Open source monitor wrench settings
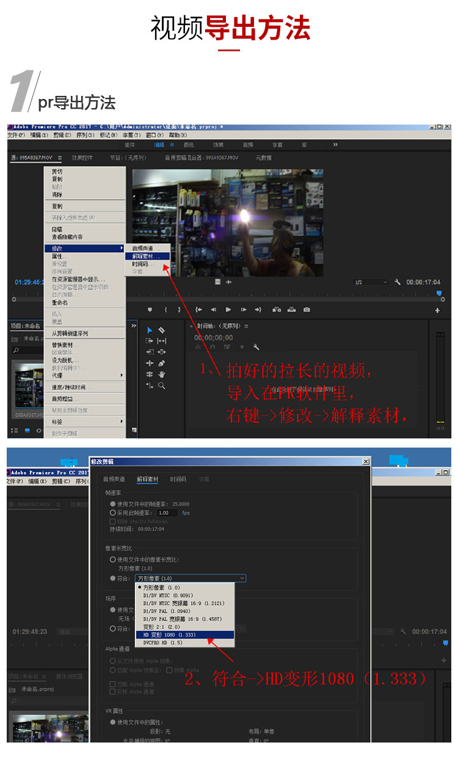The width and height of the screenshot is (458, 759). (x=398, y=282)
